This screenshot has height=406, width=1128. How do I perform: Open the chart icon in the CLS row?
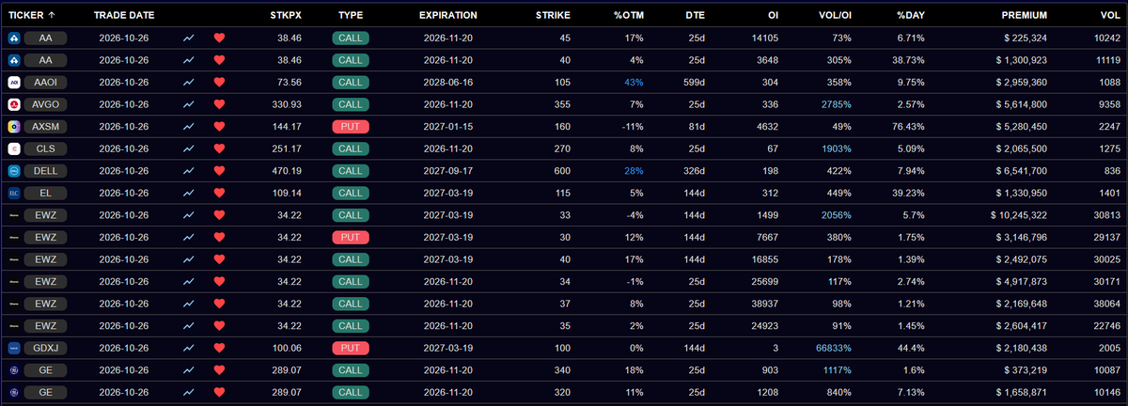pyautogui.click(x=191, y=148)
